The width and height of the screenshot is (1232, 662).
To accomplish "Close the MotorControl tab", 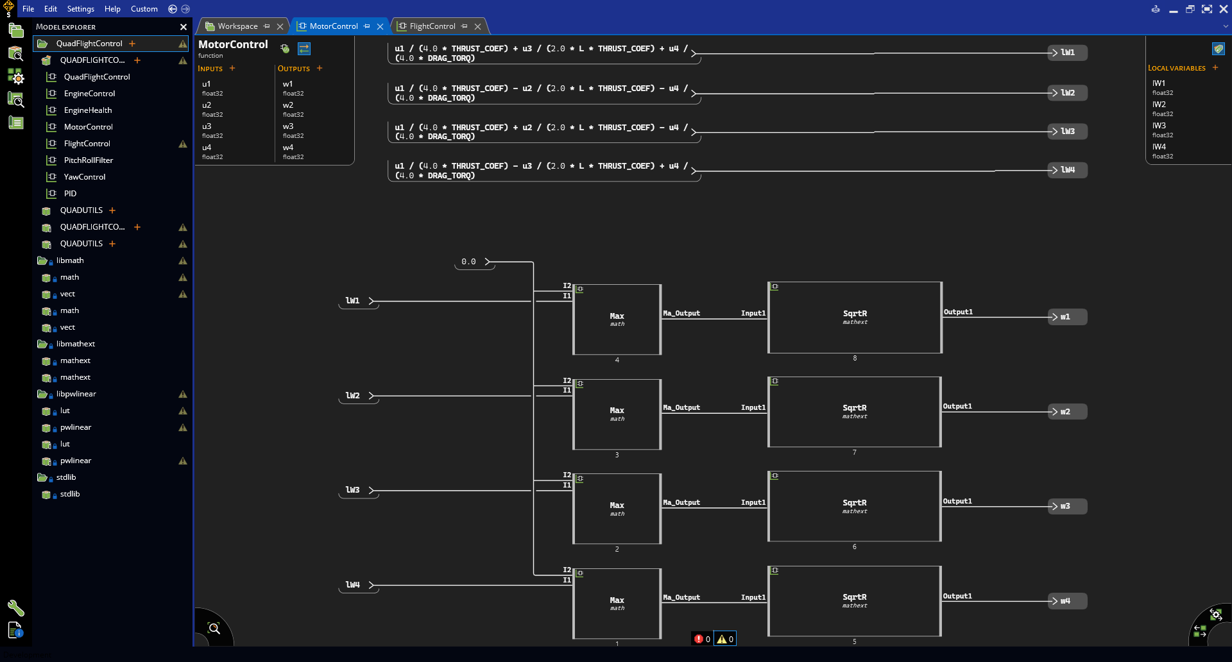I will coord(380,26).
